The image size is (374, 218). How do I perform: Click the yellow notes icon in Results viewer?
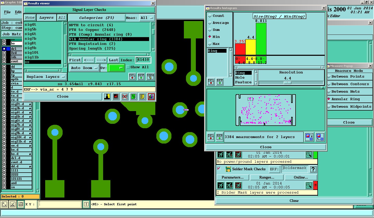[142, 97]
